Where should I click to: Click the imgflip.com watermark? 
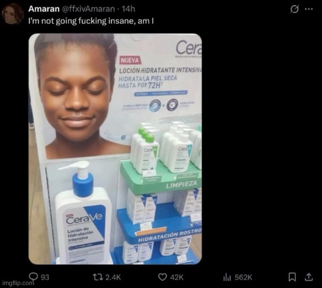click(18, 283)
